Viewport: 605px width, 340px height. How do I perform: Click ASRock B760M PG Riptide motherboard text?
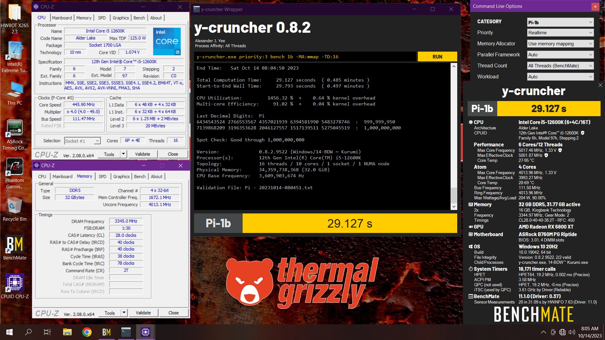tap(548, 234)
